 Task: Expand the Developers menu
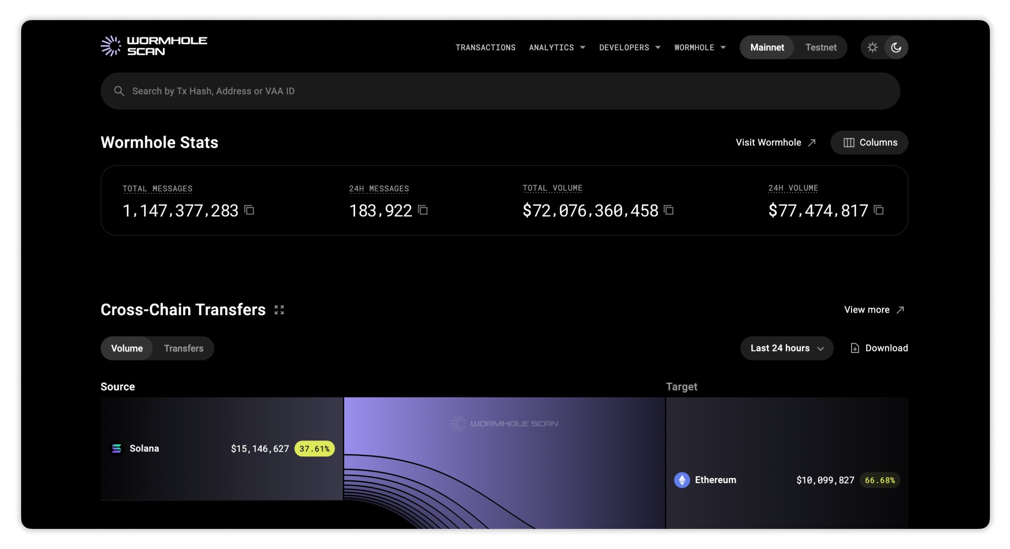(629, 47)
